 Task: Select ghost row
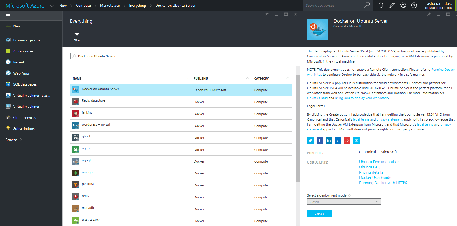click(x=181, y=138)
